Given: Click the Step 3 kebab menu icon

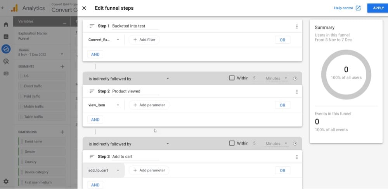Looking at the screenshot, I should click(297, 157).
